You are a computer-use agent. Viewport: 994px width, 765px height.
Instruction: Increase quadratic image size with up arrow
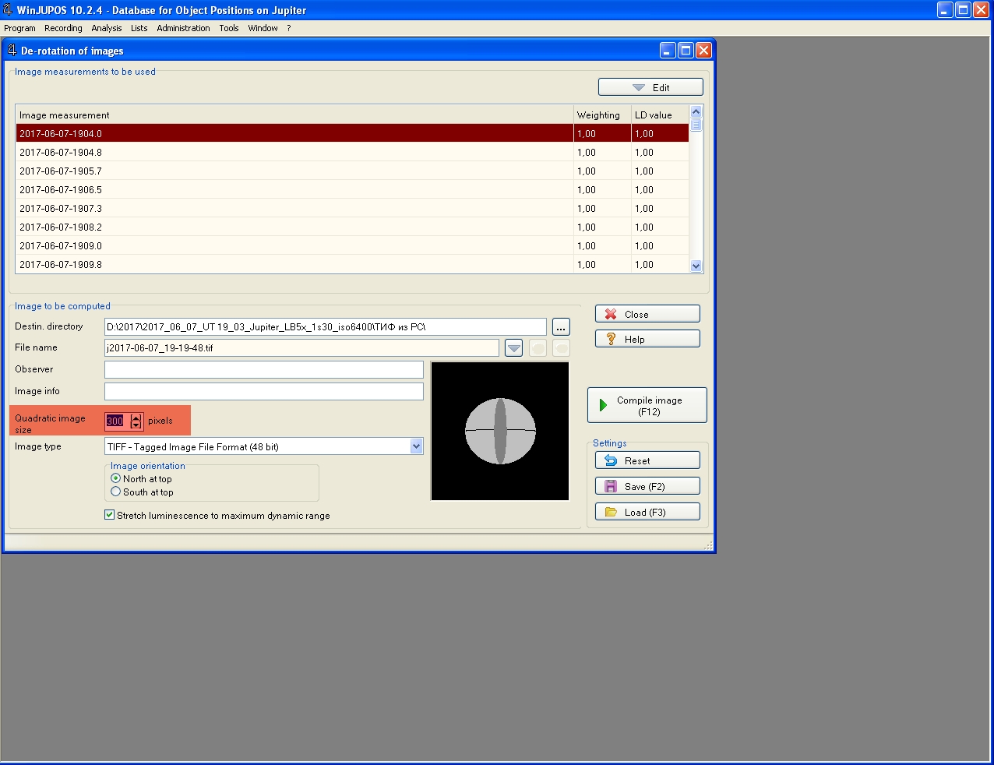point(136,417)
